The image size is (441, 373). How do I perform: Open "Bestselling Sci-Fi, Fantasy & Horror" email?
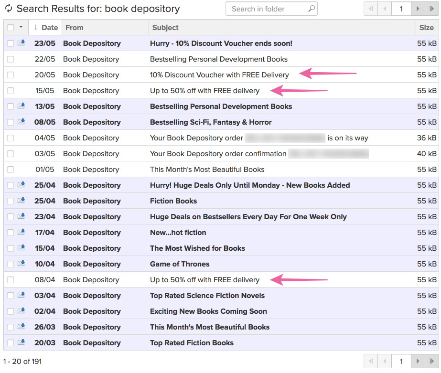[211, 122]
